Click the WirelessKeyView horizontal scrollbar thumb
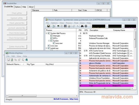 tap(22, 96)
